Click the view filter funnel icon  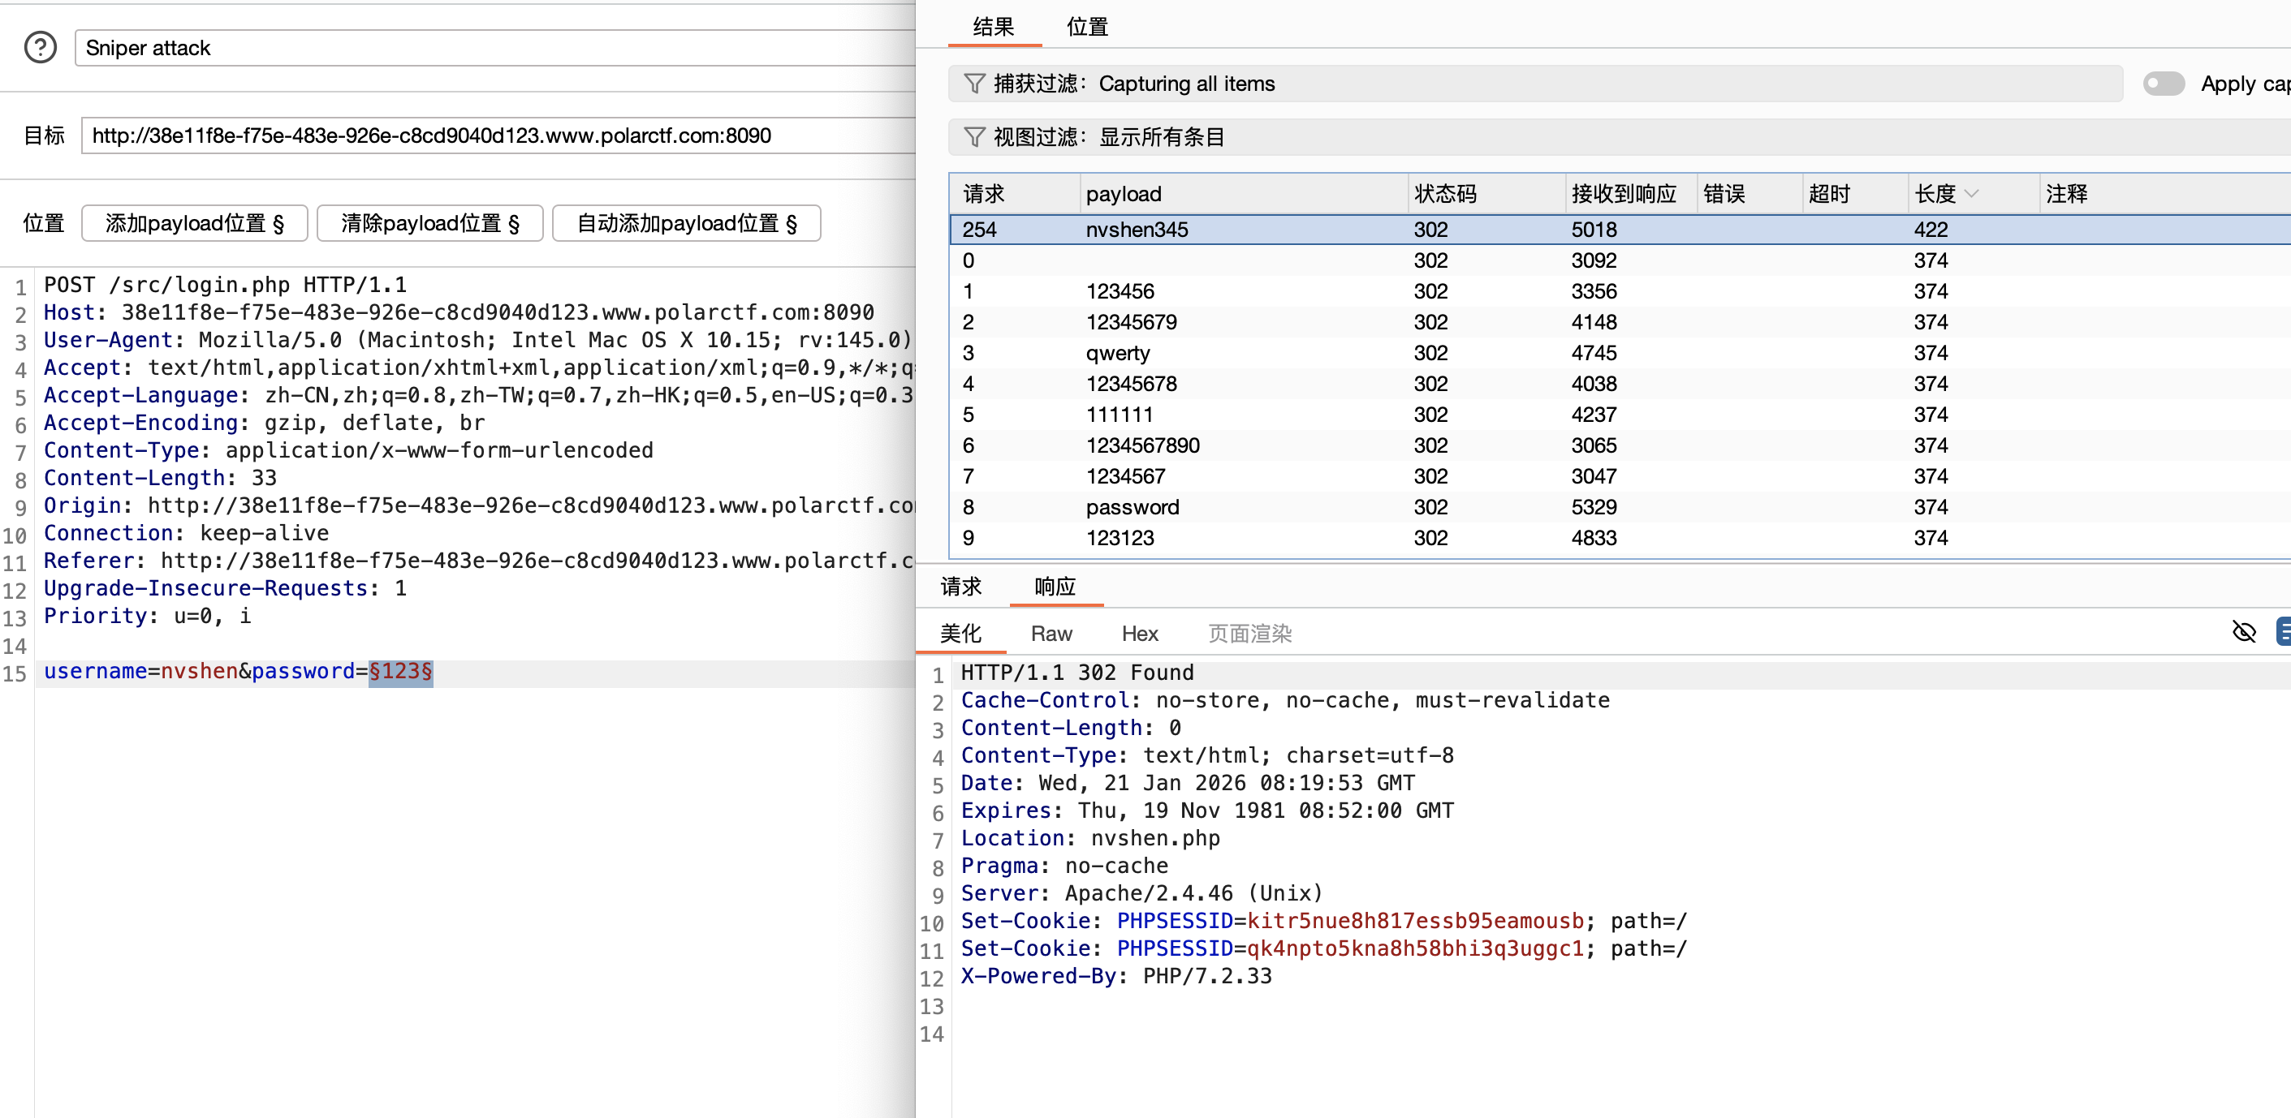(x=975, y=137)
